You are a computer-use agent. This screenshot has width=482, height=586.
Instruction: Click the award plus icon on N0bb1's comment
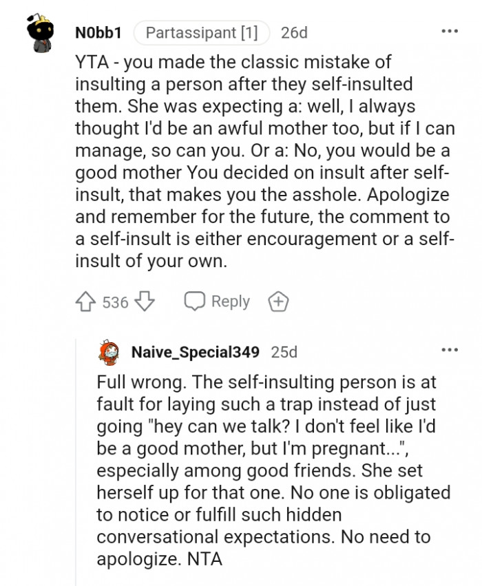tap(278, 301)
